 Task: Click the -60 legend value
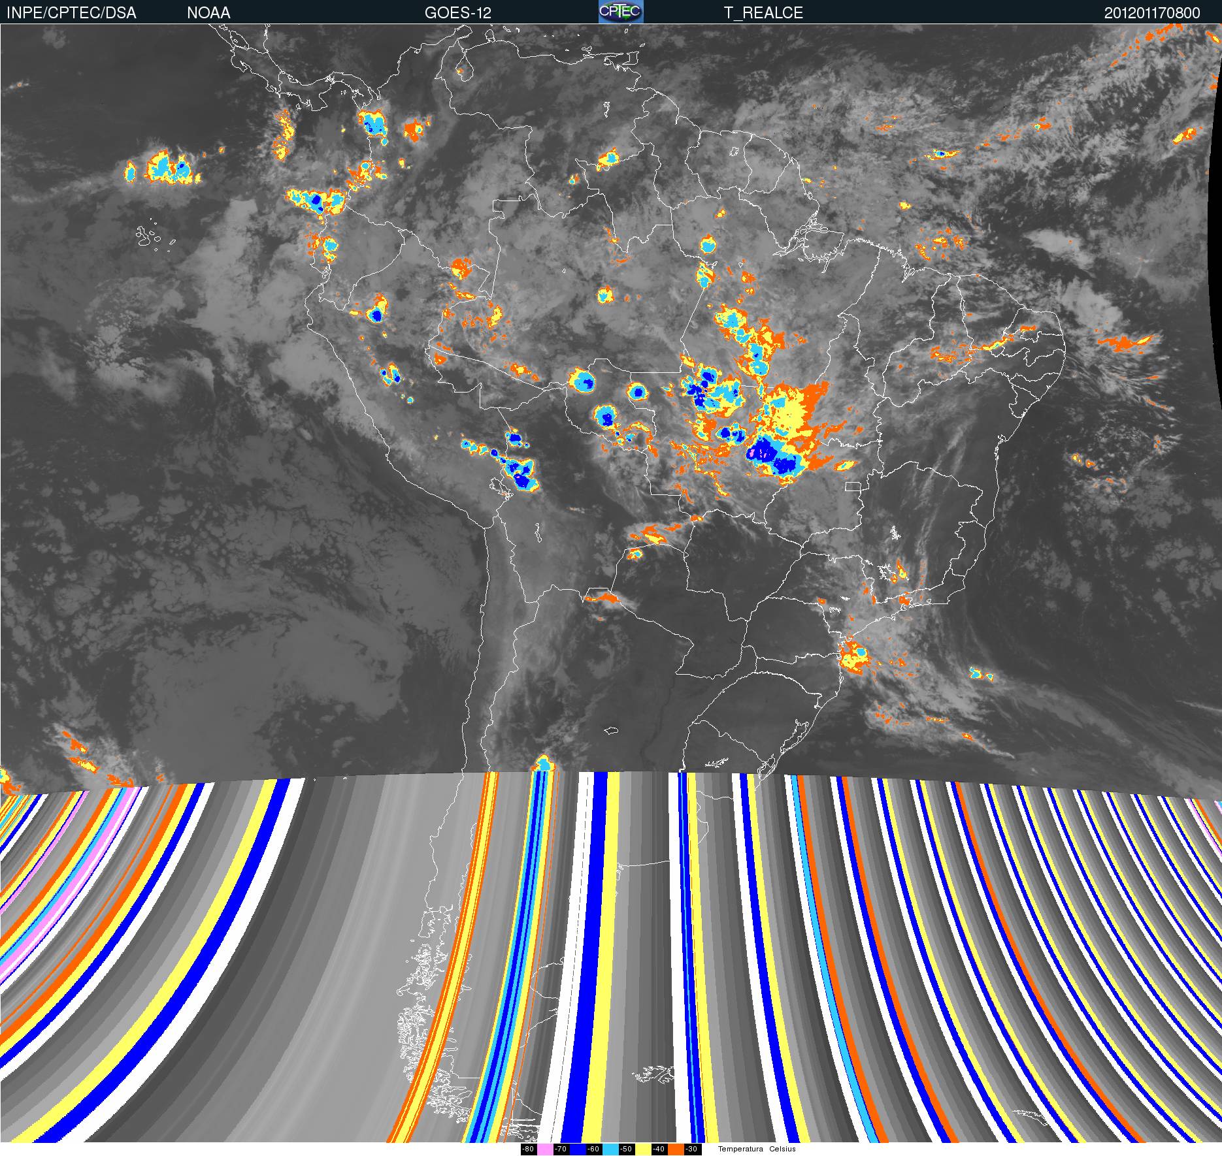pyautogui.click(x=593, y=1149)
